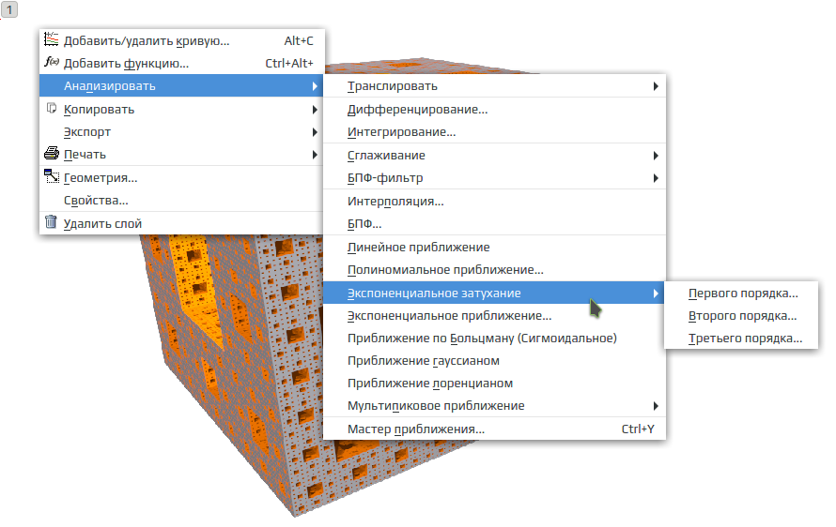Select the БПФ... entry

[x=495, y=223]
